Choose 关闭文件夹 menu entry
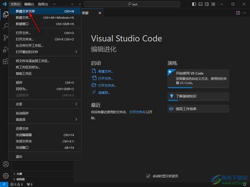 click(x=44, y=141)
